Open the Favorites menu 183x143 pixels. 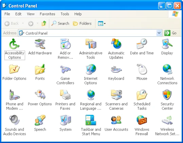tap(47, 14)
